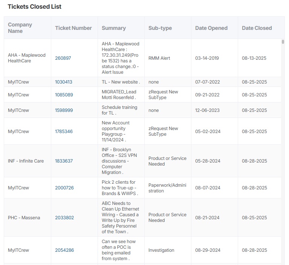Click the 'TL - New website' summary
The image size is (289, 265).
coord(121,82)
